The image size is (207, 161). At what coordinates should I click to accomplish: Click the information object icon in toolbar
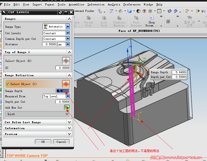(x=100, y=11)
